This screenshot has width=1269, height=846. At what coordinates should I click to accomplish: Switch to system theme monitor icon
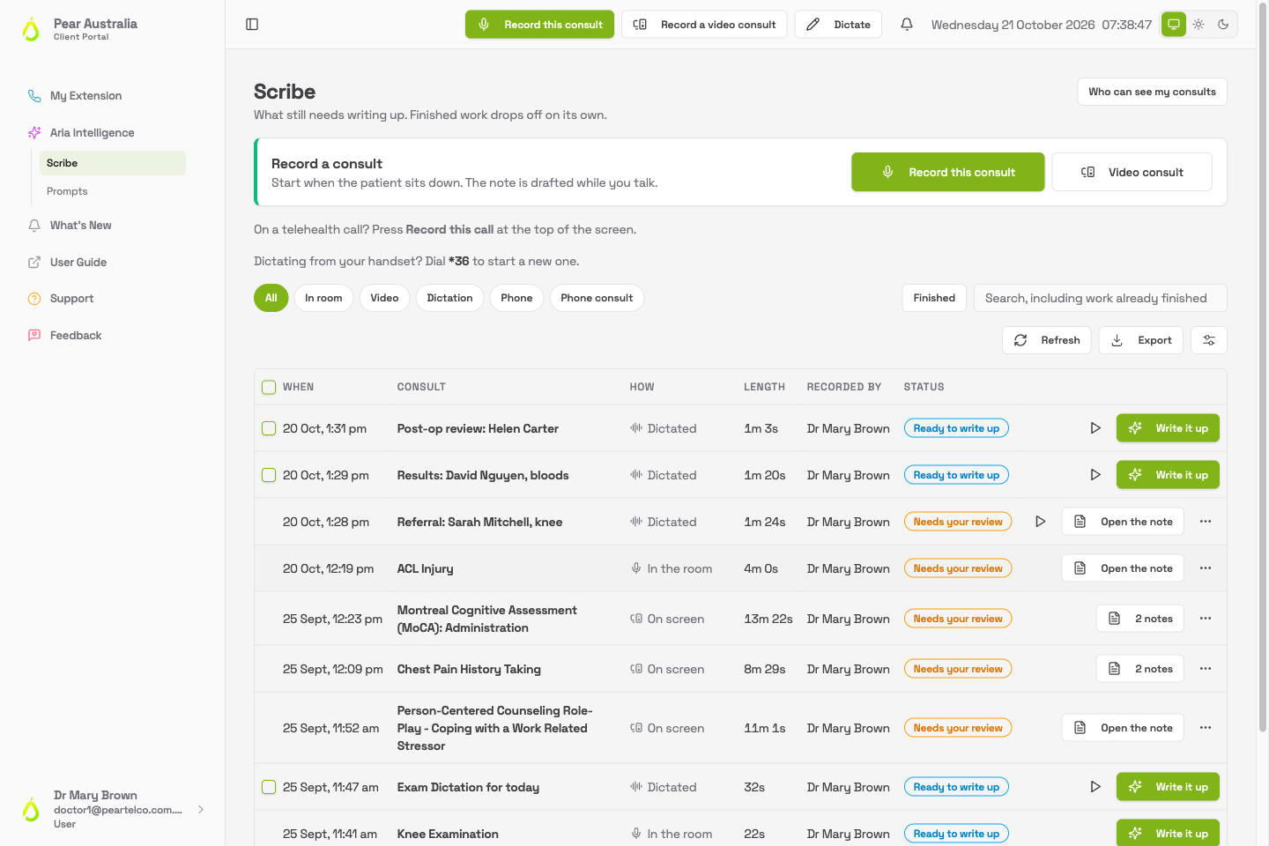(x=1174, y=25)
